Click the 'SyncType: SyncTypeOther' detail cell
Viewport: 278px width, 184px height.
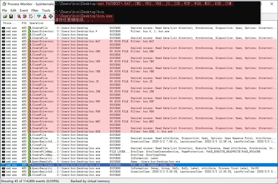149,155
